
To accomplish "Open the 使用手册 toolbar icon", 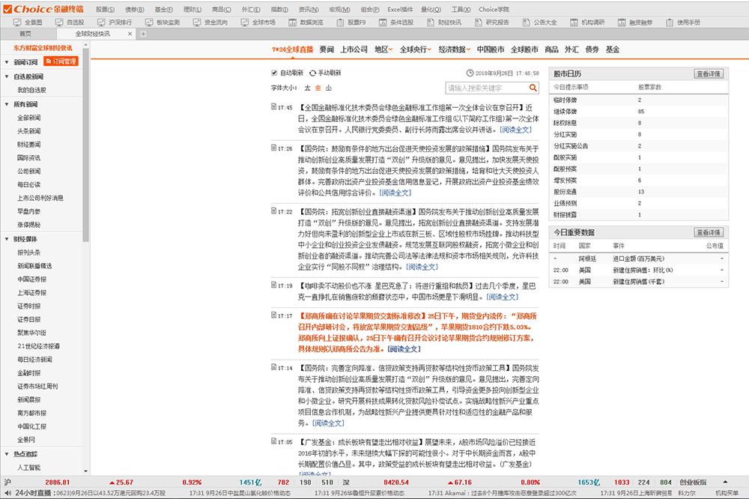I will tap(669, 22).
